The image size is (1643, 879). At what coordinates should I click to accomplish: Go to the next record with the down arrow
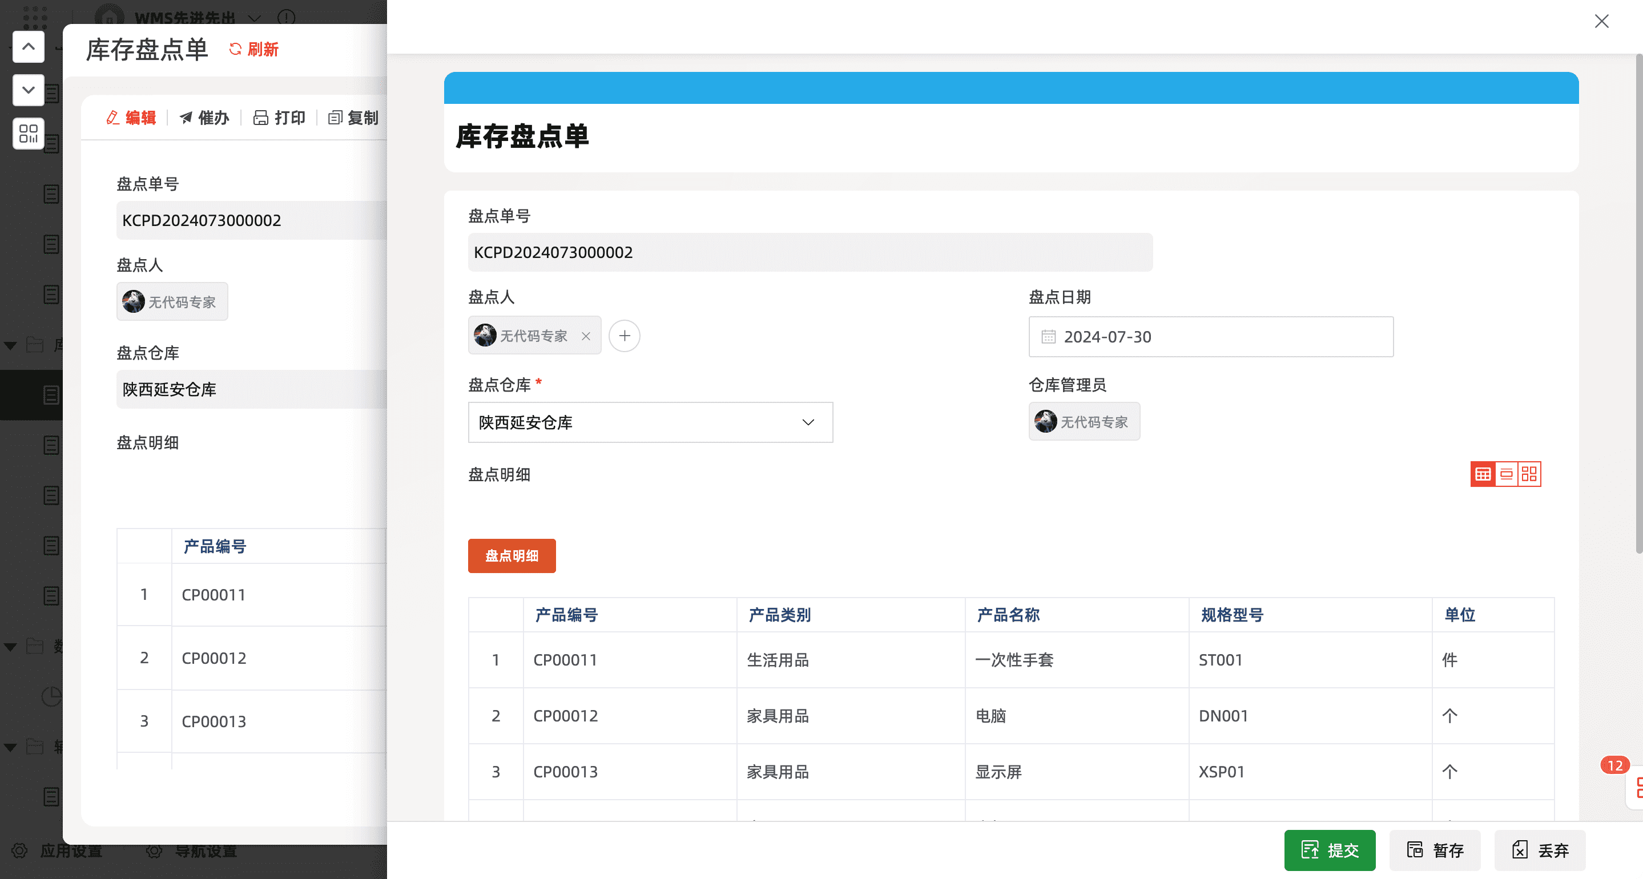pyautogui.click(x=28, y=90)
